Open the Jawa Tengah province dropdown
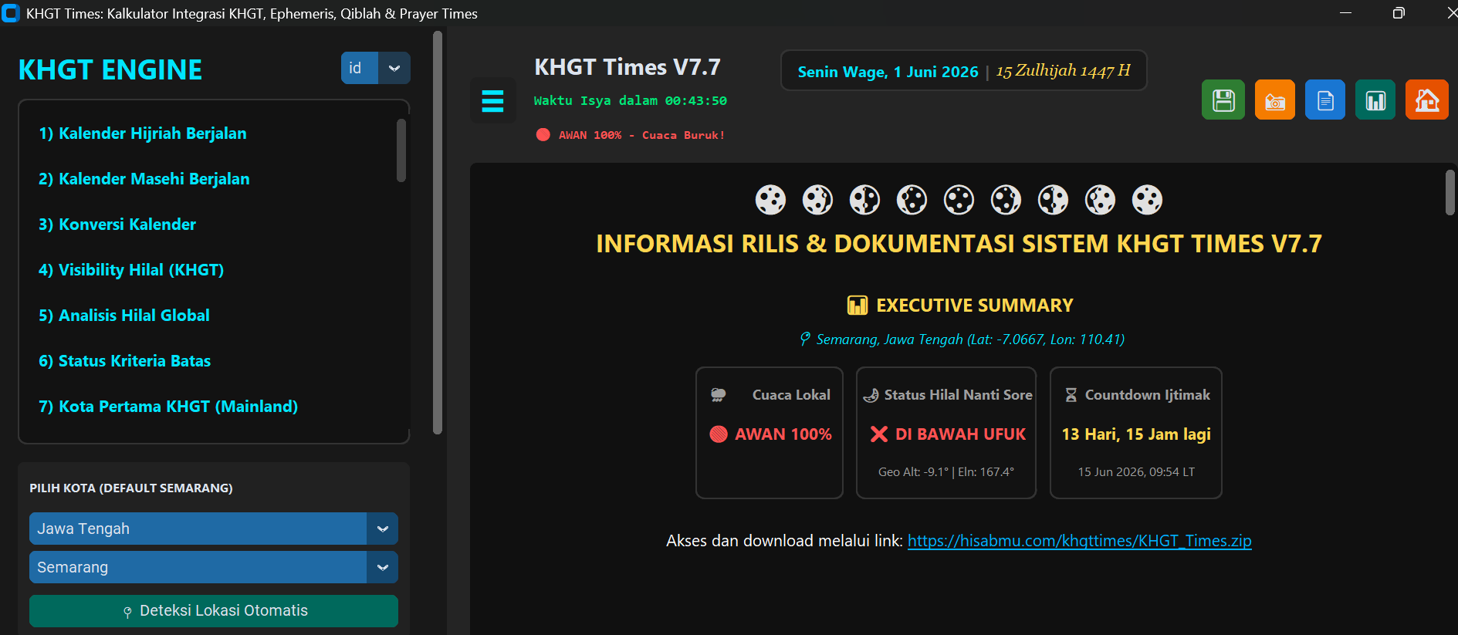This screenshot has height=635, width=1458. point(214,529)
